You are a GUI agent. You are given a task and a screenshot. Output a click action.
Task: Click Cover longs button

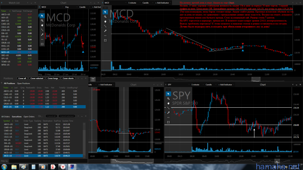click(x=53, y=78)
